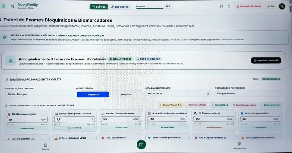Click Exemplo Ideal button
Screen dimensions: 292x153
(x=220, y=105)
